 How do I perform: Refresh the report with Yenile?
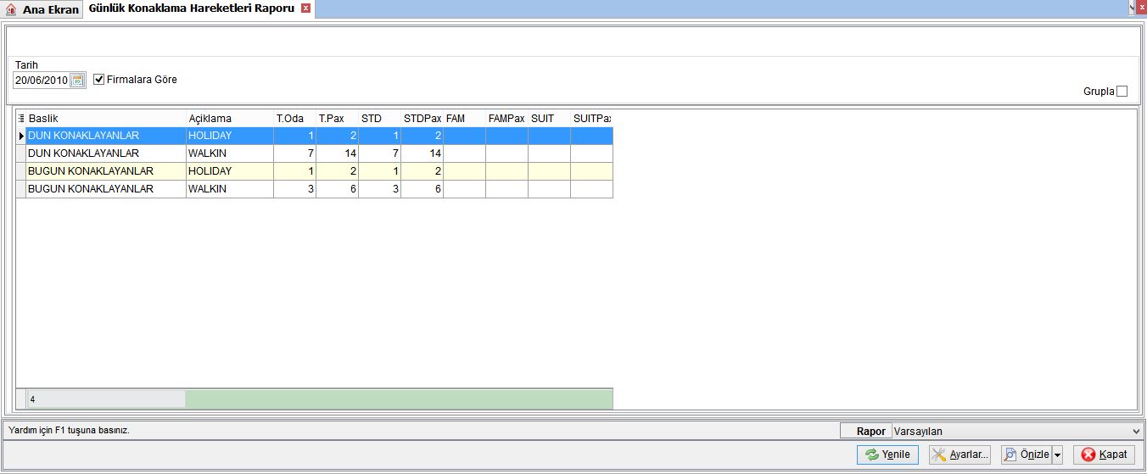887,455
